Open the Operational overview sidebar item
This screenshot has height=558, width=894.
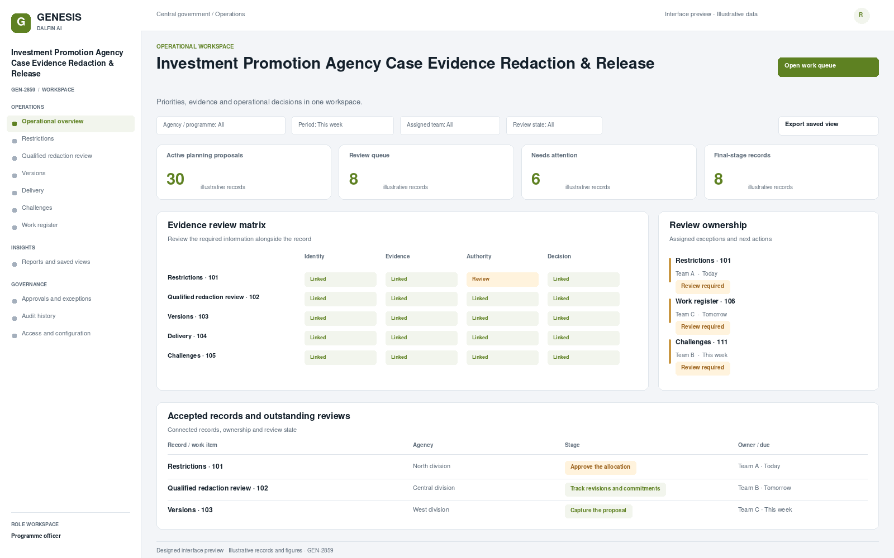(x=70, y=123)
